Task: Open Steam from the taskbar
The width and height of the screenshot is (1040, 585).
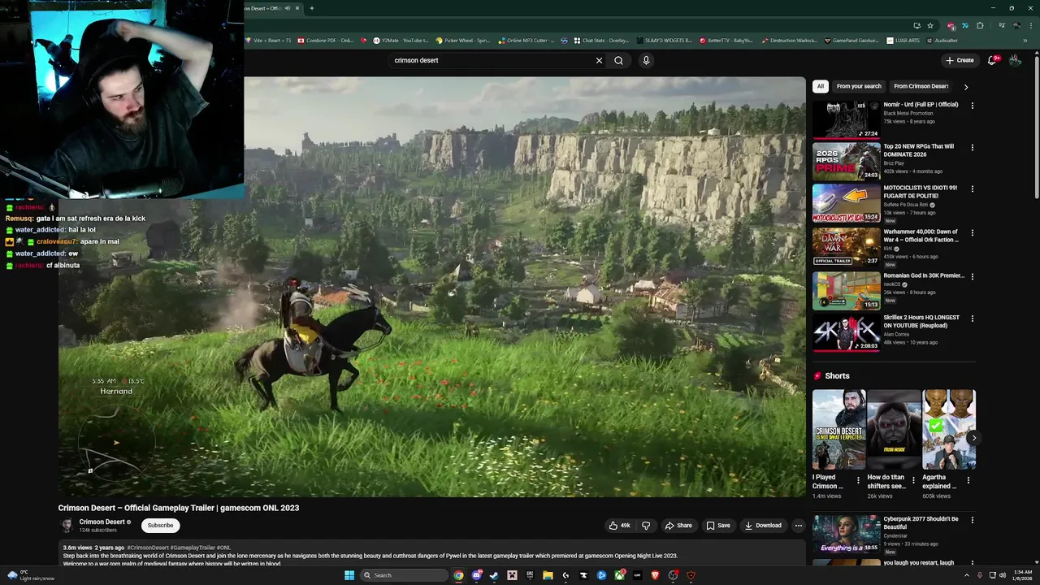Action: click(494, 575)
